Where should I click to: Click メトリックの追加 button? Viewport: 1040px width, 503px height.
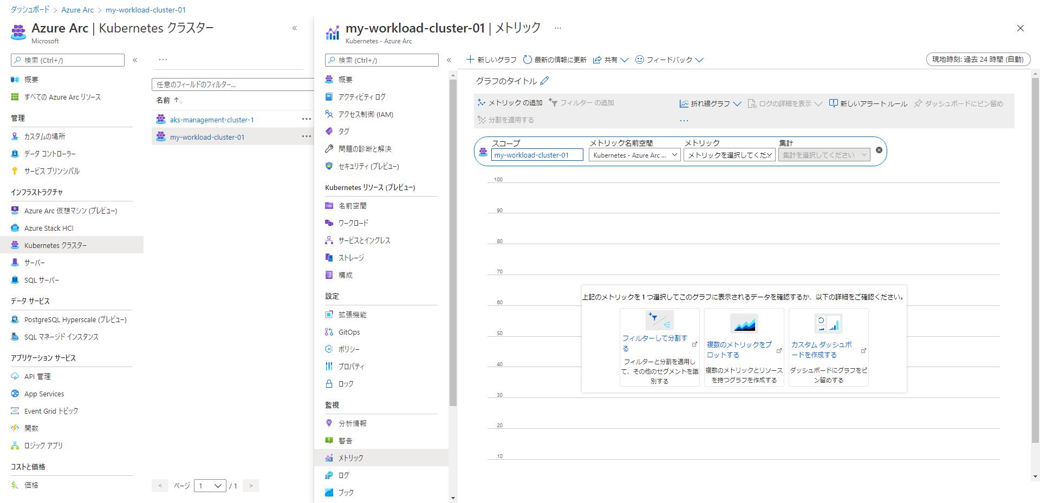[x=510, y=102]
